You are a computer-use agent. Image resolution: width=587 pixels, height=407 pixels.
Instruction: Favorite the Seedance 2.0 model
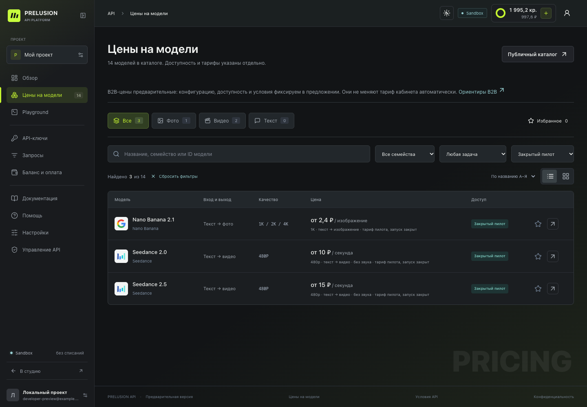click(x=538, y=256)
